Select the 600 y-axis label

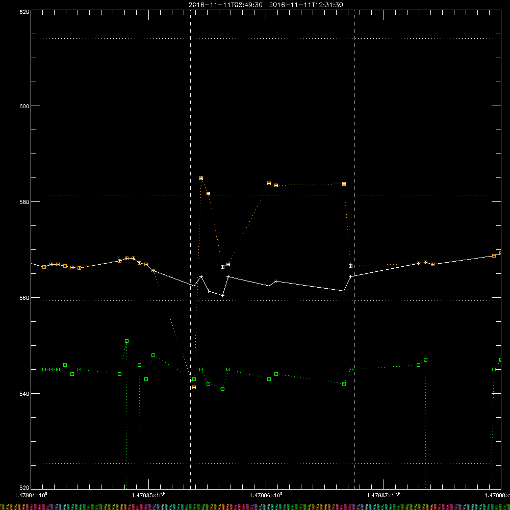point(24,106)
